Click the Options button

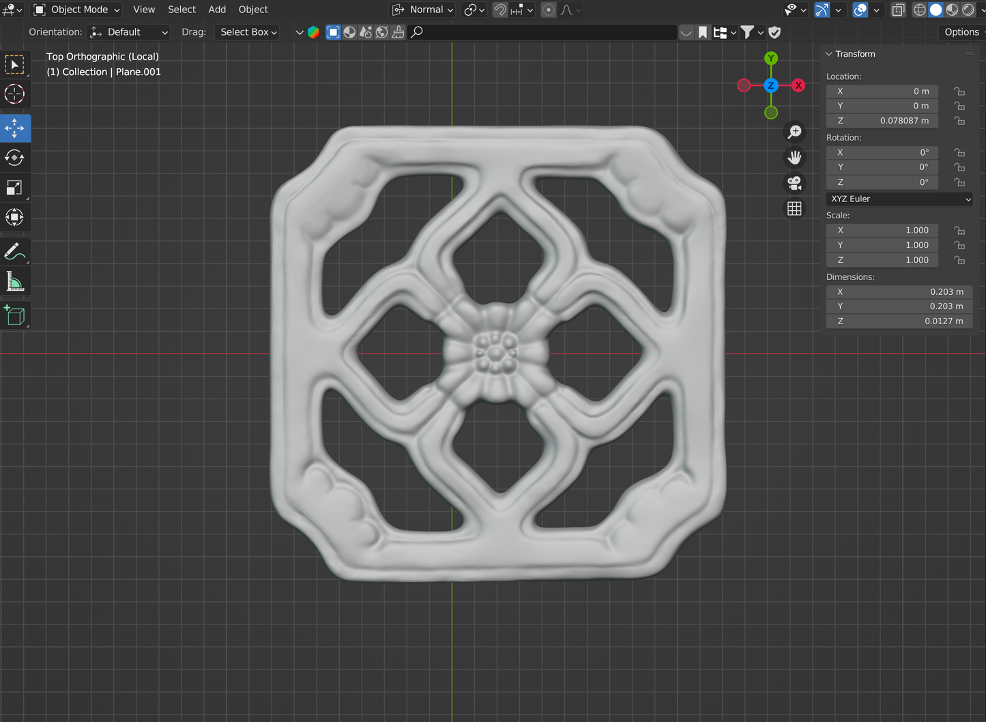tap(961, 32)
